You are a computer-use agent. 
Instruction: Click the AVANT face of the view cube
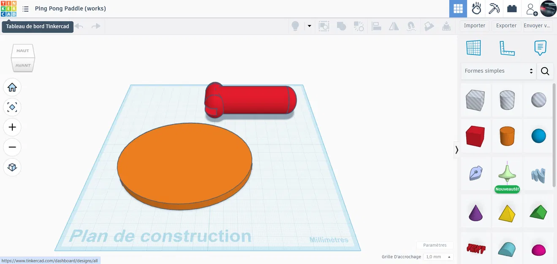(23, 65)
